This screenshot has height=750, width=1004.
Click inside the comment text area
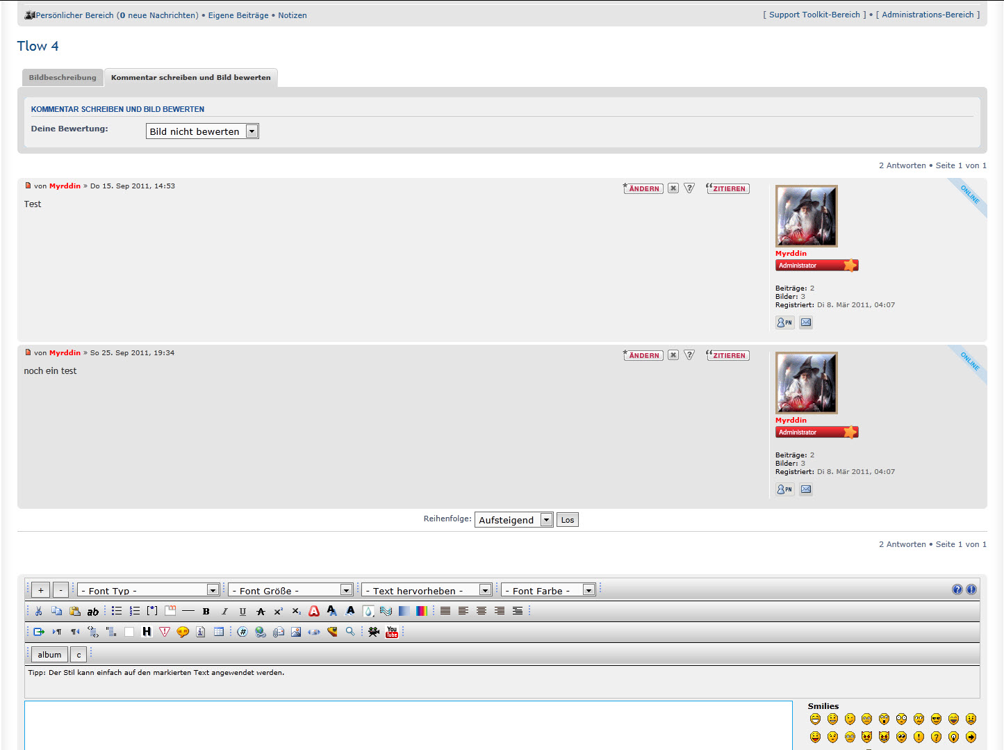409,725
